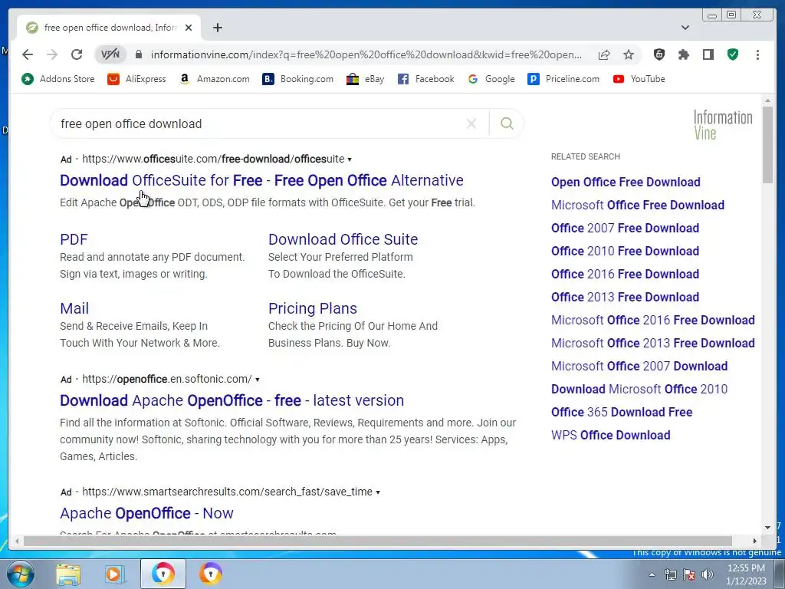Select Office 365 Download Free link
Viewport: 785px width, 589px height.
click(x=622, y=413)
